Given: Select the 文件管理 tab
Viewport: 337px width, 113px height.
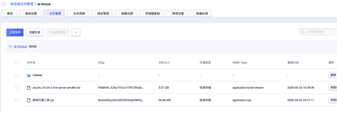Looking at the screenshot, I should pyautogui.click(x=54, y=13).
